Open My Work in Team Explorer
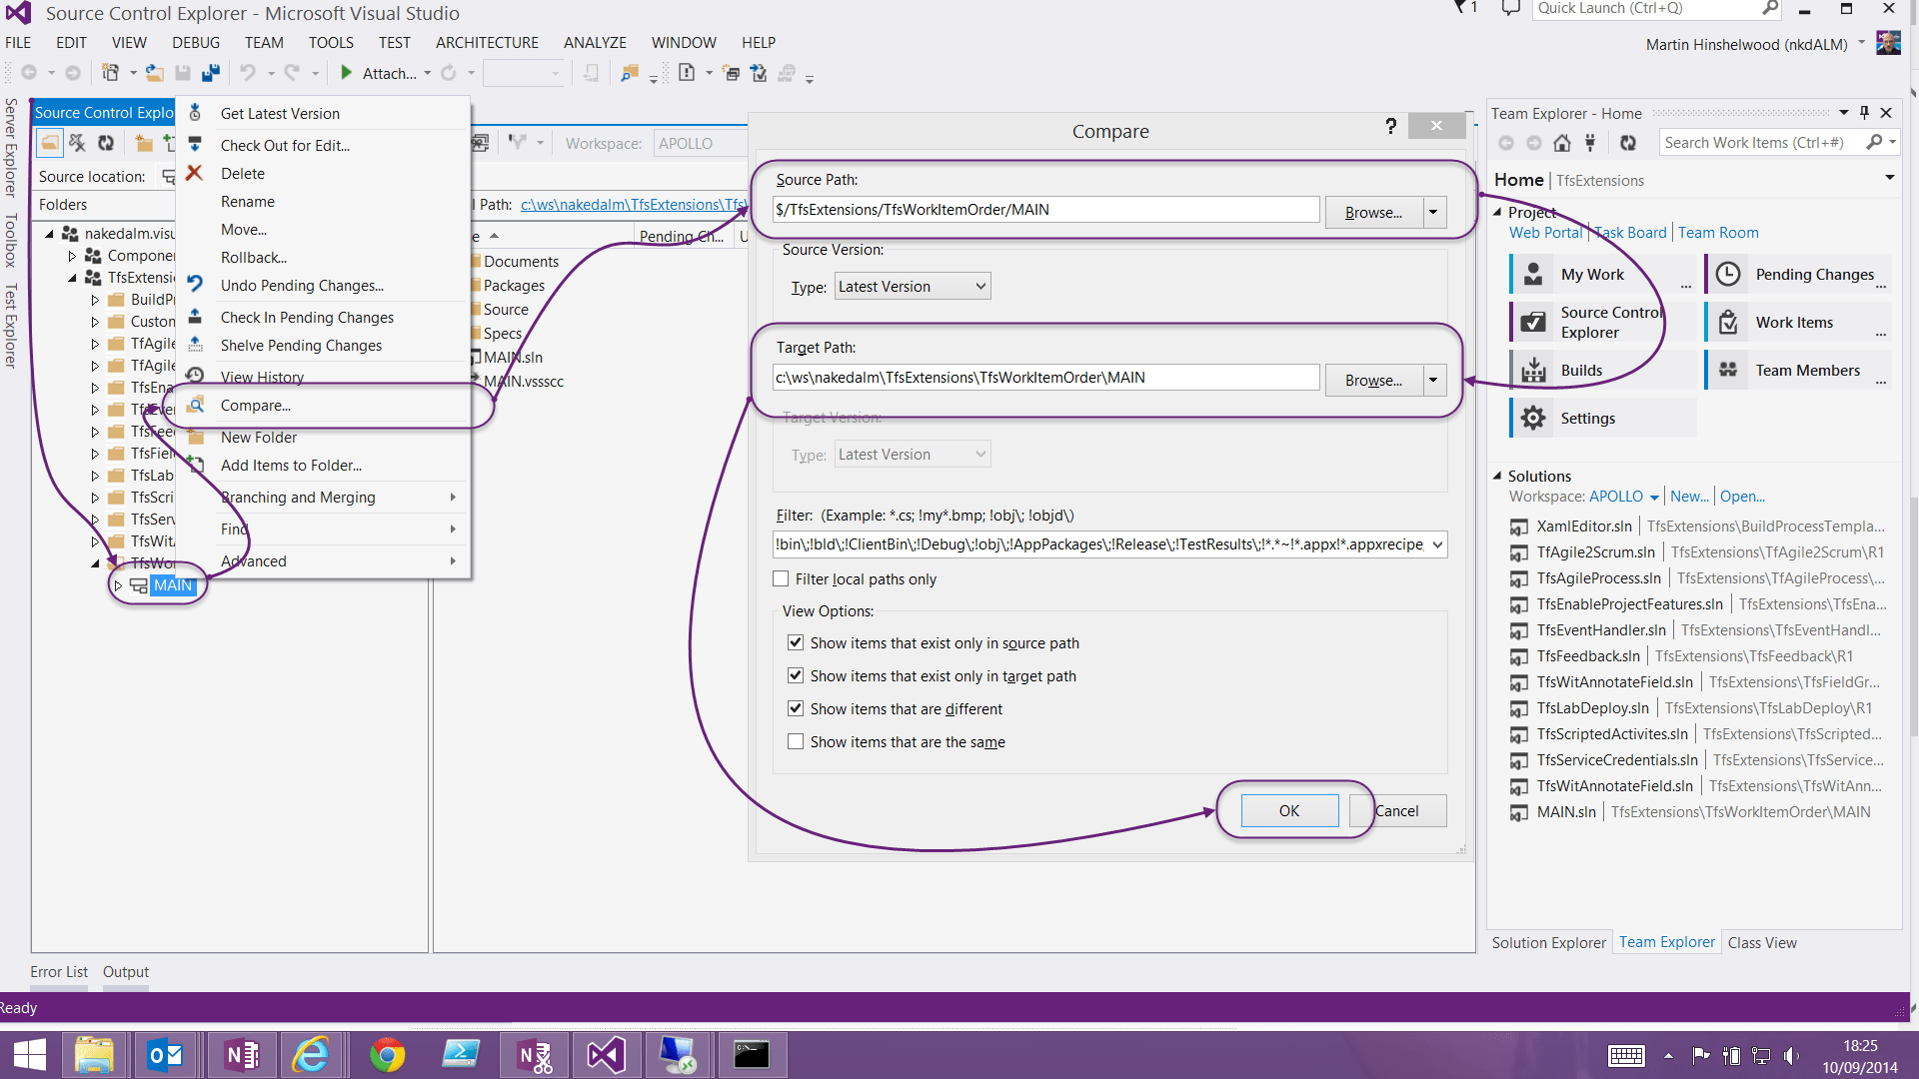Screen dimensions: 1919x1079 pyautogui.click(x=1533, y=273)
